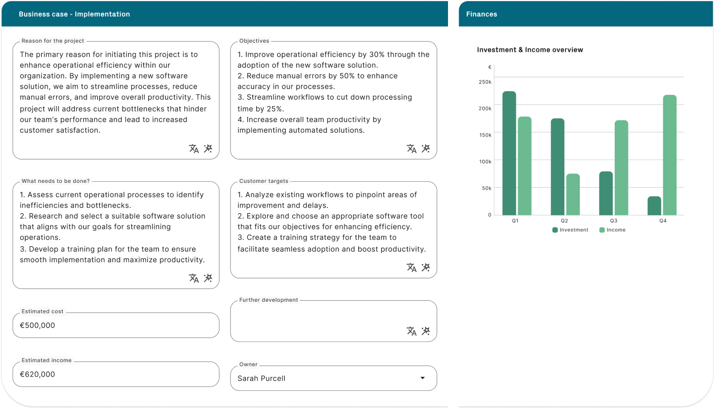
Task: Translate the Customer targets text
Action: (411, 268)
